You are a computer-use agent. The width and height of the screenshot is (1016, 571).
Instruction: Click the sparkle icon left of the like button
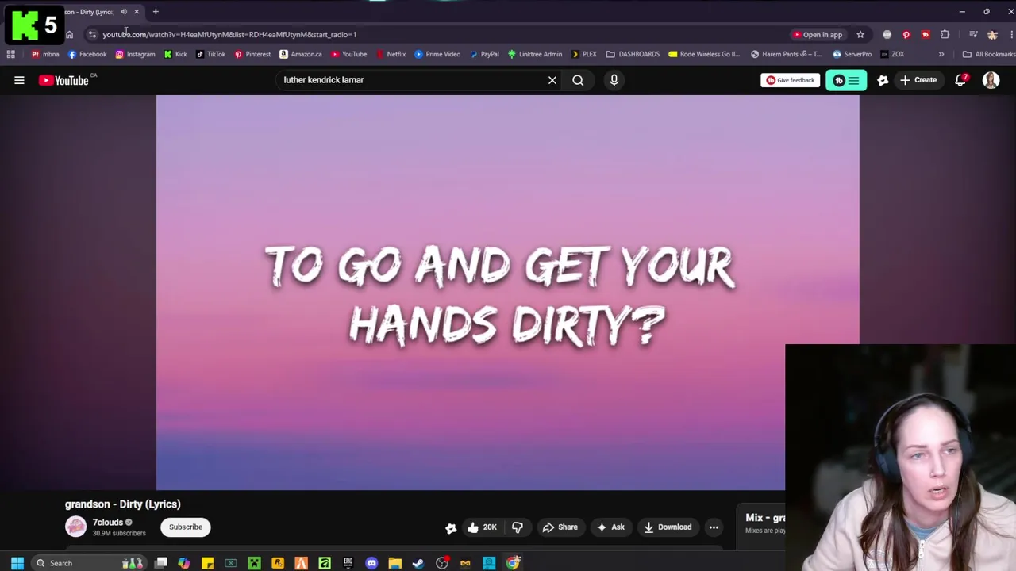click(451, 529)
